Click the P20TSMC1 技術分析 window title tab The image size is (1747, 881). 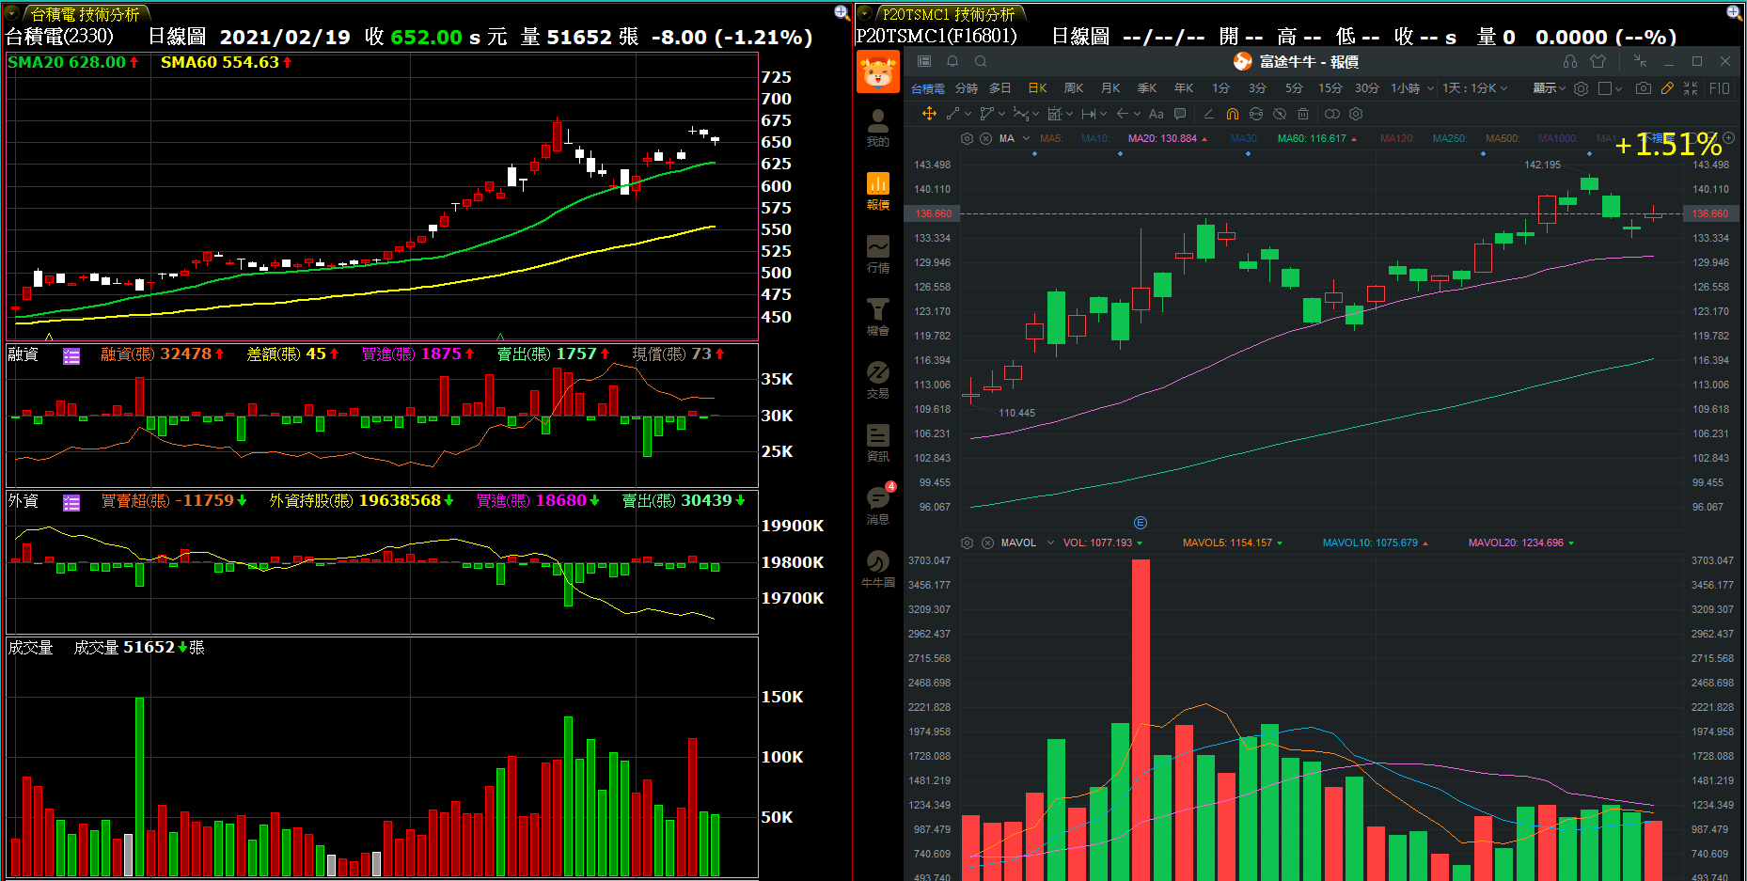click(949, 14)
